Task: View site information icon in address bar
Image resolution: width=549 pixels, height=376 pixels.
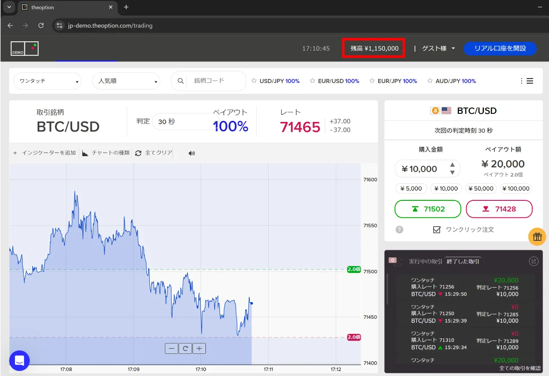Action: [x=60, y=26]
